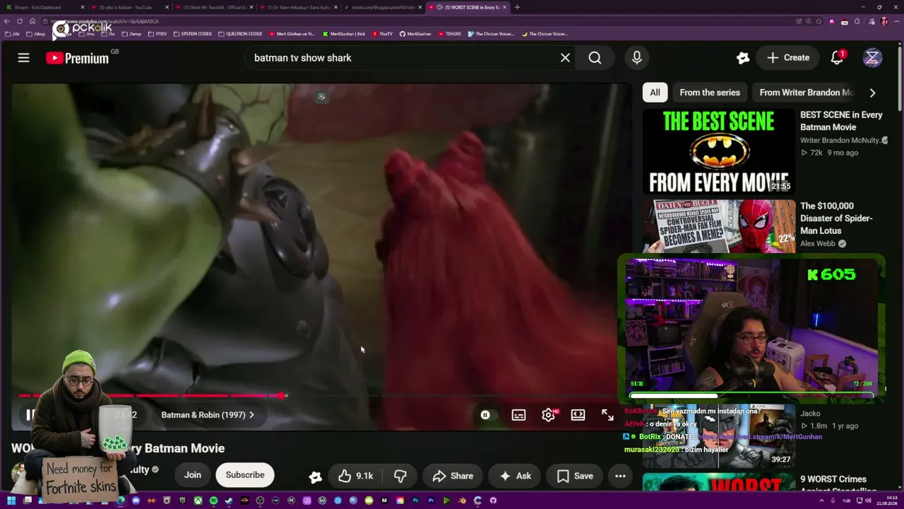Open Xbox app from the taskbar
Screen dimensions: 904x509
(x=198, y=501)
